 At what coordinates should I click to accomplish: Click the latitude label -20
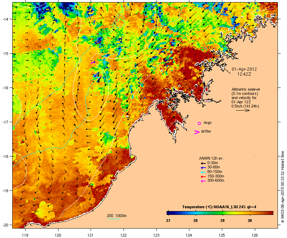(x=5, y=225)
